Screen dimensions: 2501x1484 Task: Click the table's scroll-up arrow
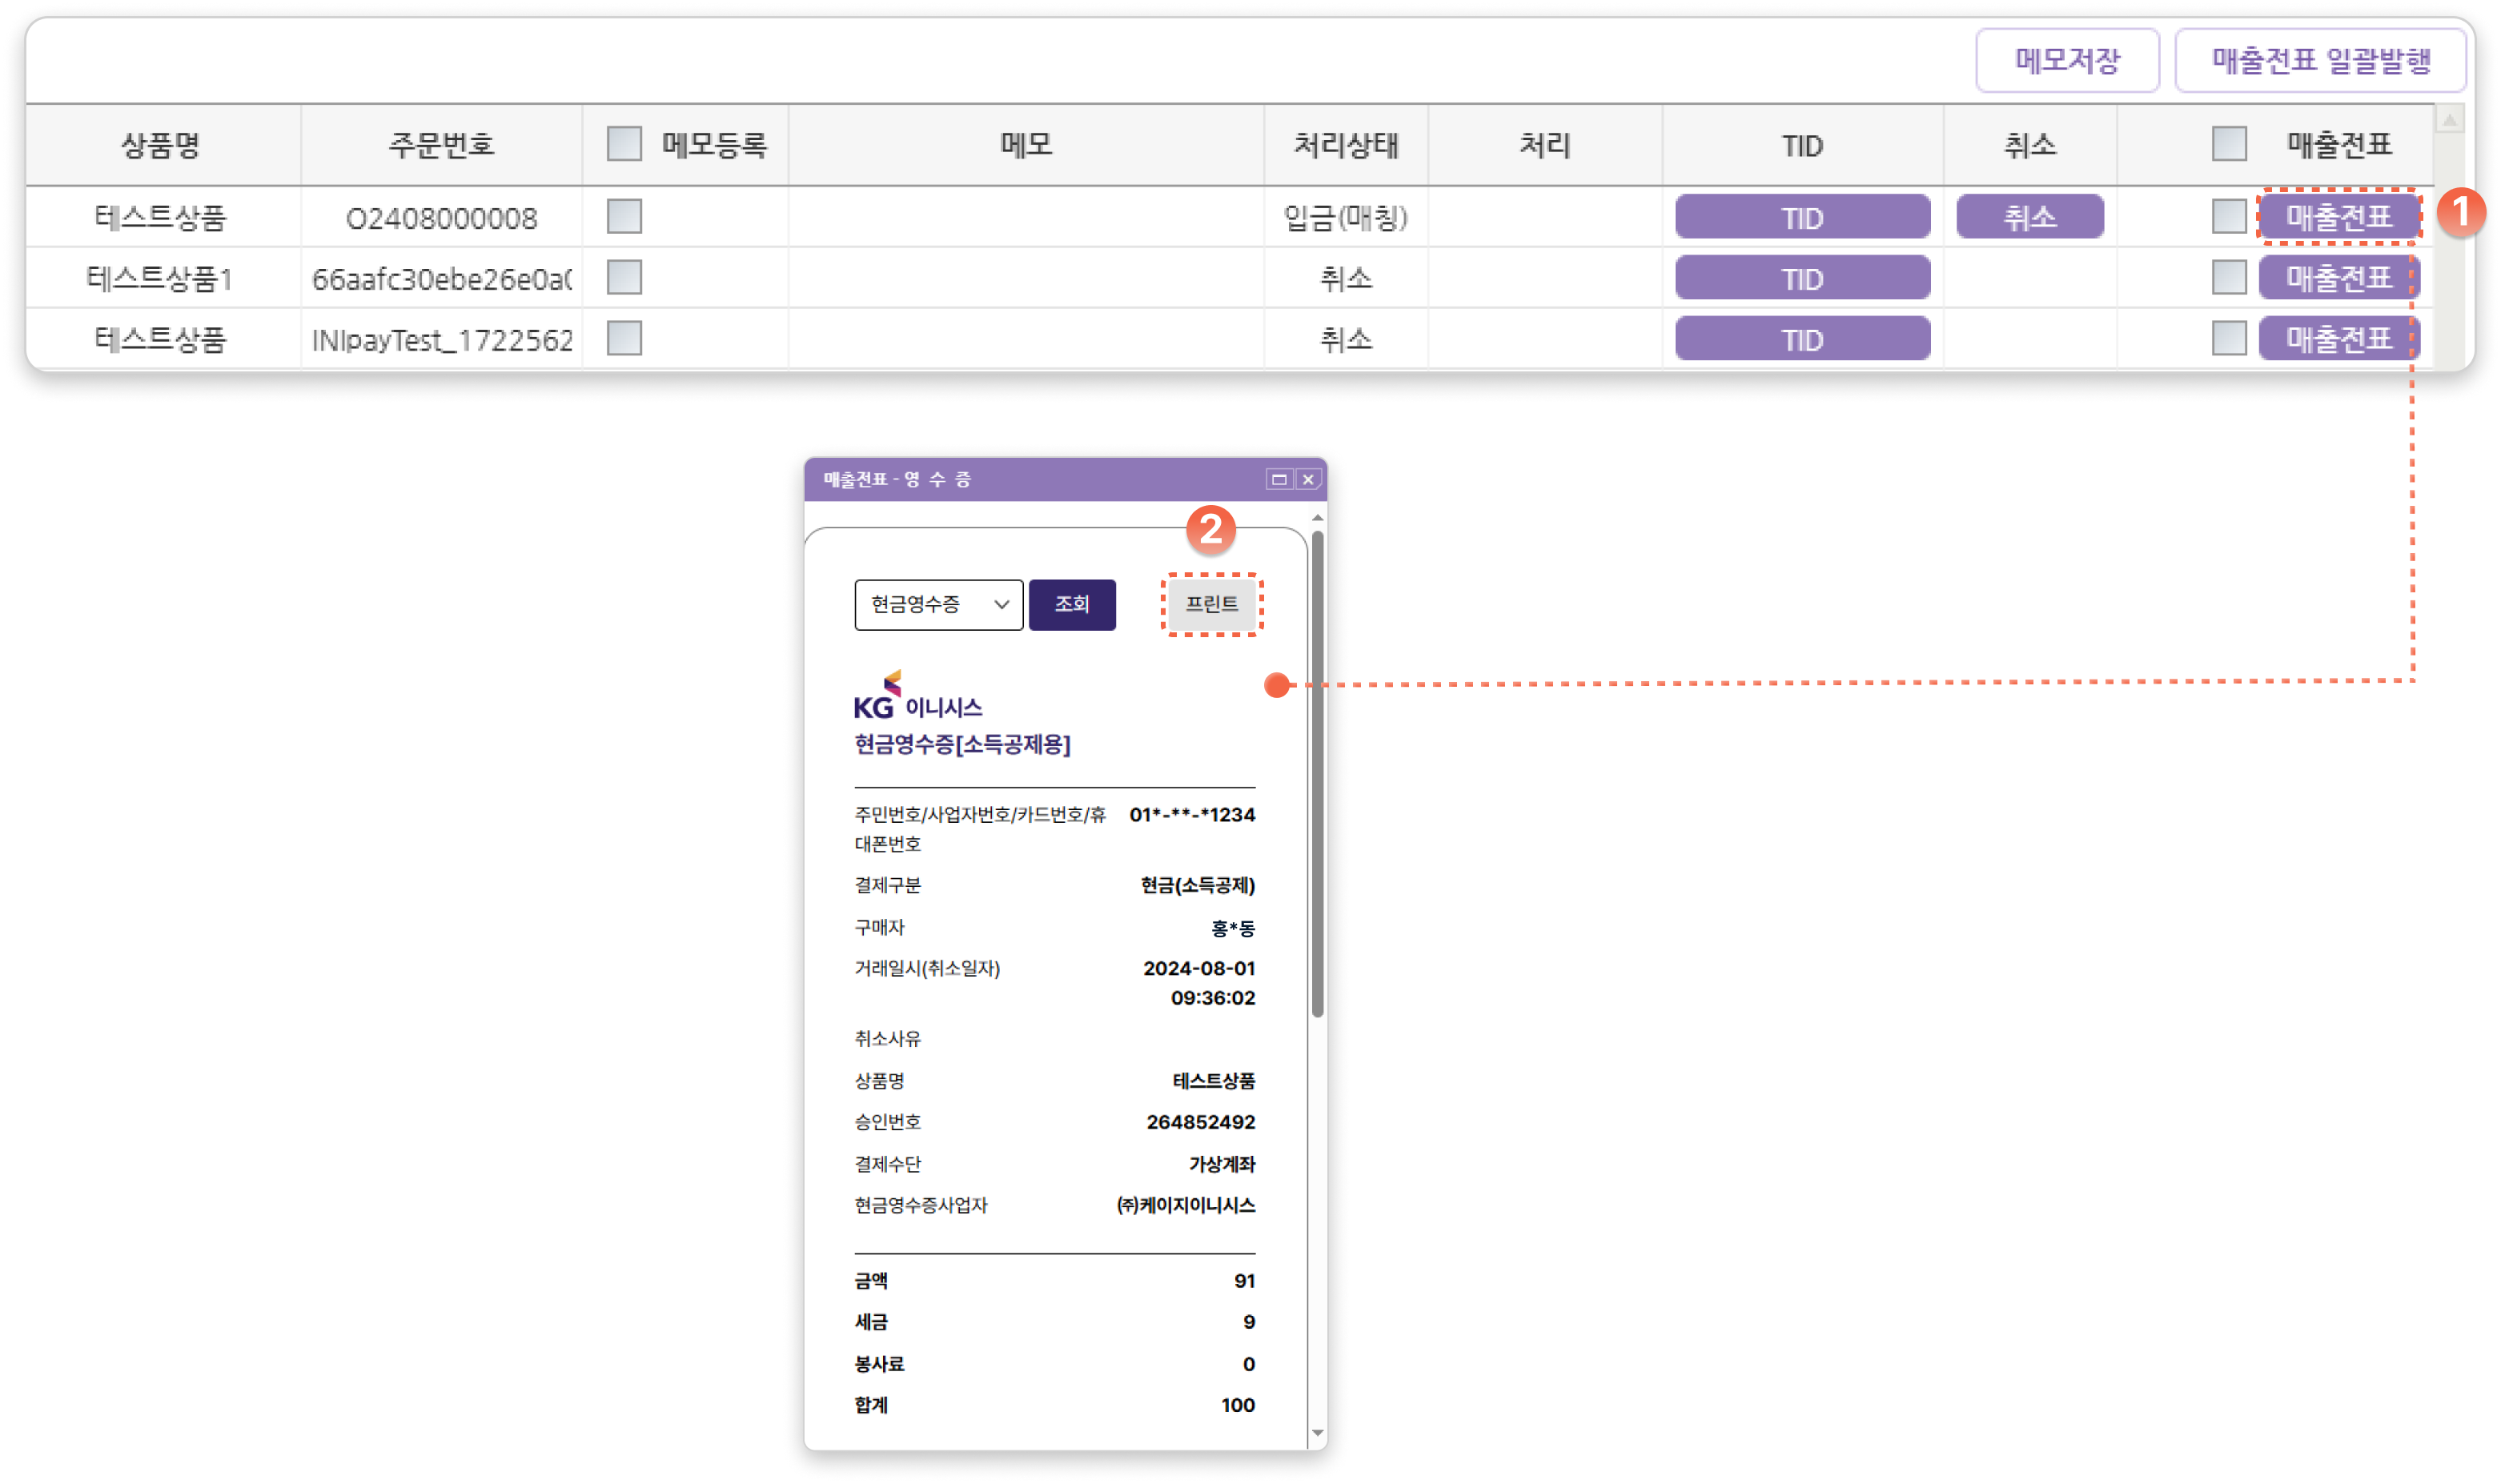coord(2449,121)
